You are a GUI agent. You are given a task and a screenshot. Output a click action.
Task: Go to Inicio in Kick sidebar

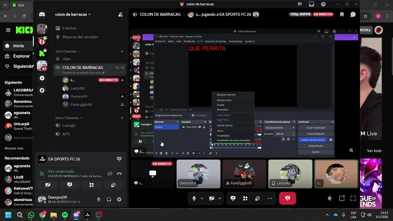click(x=18, y=46)
